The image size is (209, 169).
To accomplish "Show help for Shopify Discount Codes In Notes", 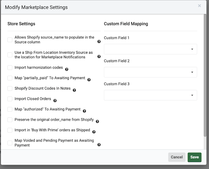I will (74, 90).
